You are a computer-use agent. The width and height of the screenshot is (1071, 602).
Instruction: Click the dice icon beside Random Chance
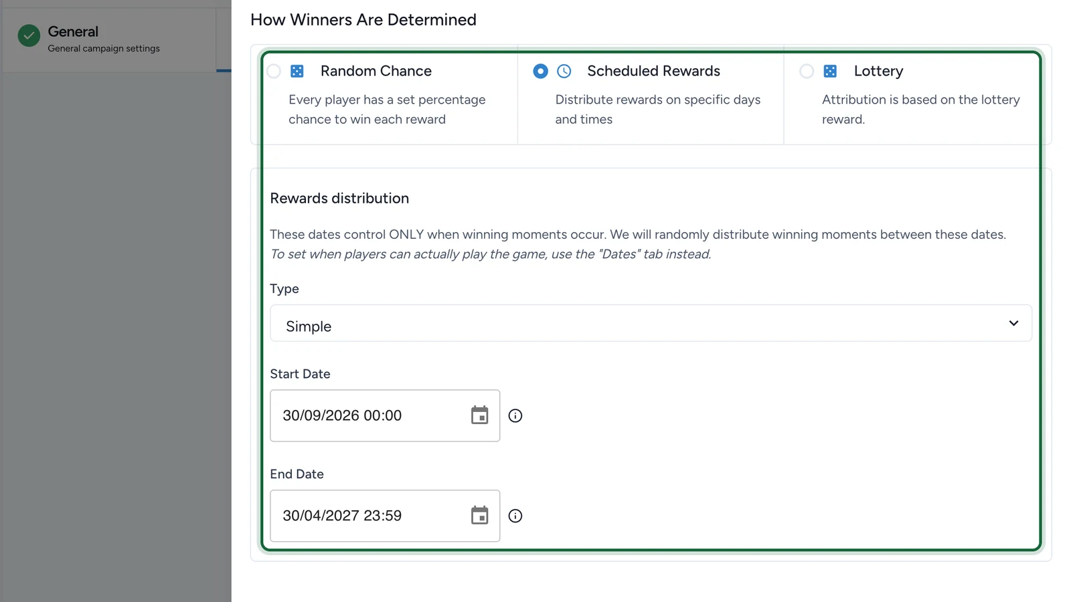[x=297, y=71]
